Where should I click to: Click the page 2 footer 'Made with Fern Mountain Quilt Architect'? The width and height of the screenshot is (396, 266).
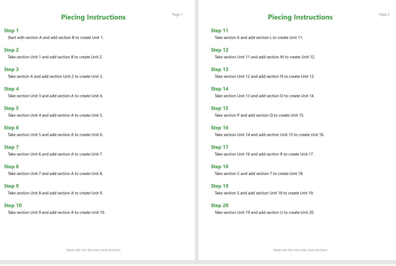coord(300,250)
